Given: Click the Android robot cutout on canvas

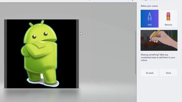Looking at the screenshot, I should tap(40, 53).
